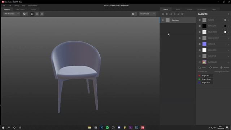Image resolution: width=231 pixels, height=130 pixels.
Task: Toggle Albedo channel visibility eye
Action: coord(200,20)
